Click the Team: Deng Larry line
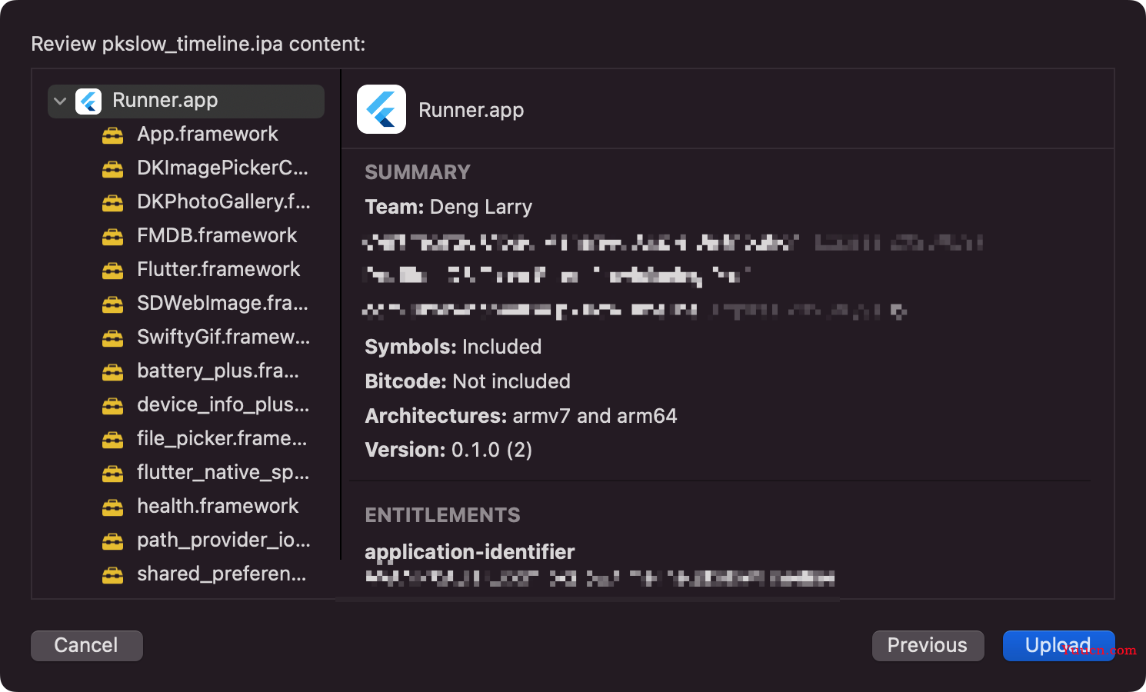 (x=448, y=208)
